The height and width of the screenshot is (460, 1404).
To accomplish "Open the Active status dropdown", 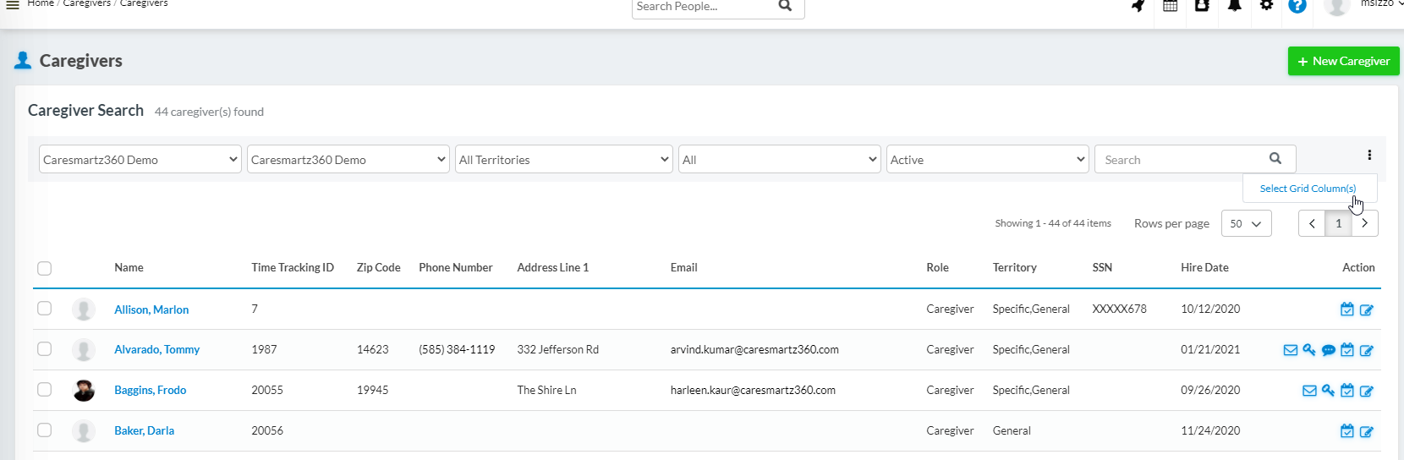I will [x=987, y=160].
